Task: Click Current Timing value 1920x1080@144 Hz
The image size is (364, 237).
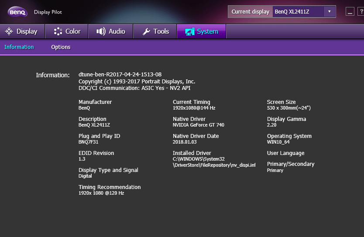Action: pyautogui.click(x=194, y=108)
